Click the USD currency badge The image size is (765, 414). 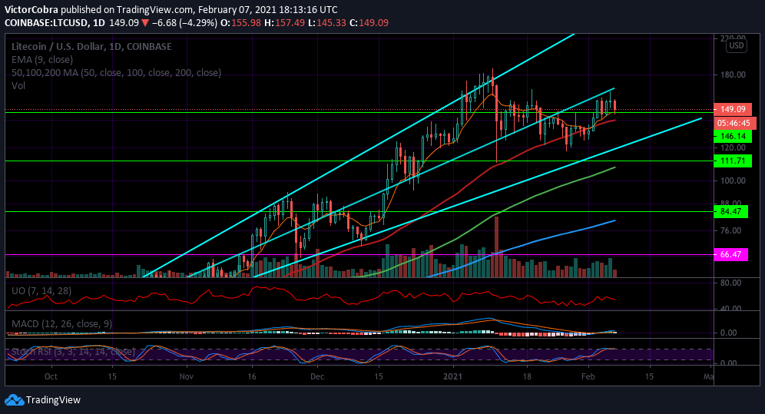pos(736,46)
